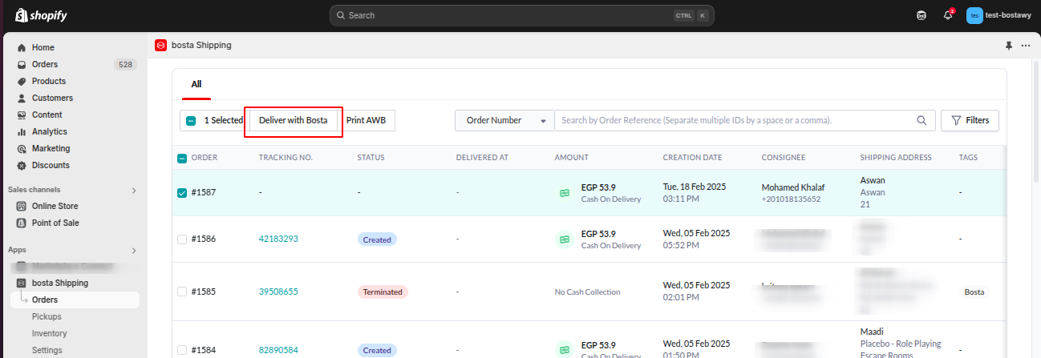Image resolution: width=1041 pixels, height=358 pixels.
Task: Open tracking number 39508655
Action: 278,292
